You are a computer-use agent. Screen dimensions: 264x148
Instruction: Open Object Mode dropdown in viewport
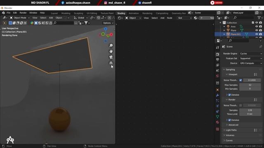tap(20, 18)
